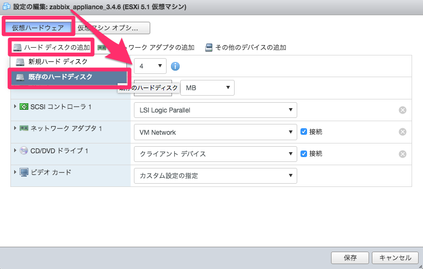
Task: Expand the ビデオ カード row
Action: 15,172
